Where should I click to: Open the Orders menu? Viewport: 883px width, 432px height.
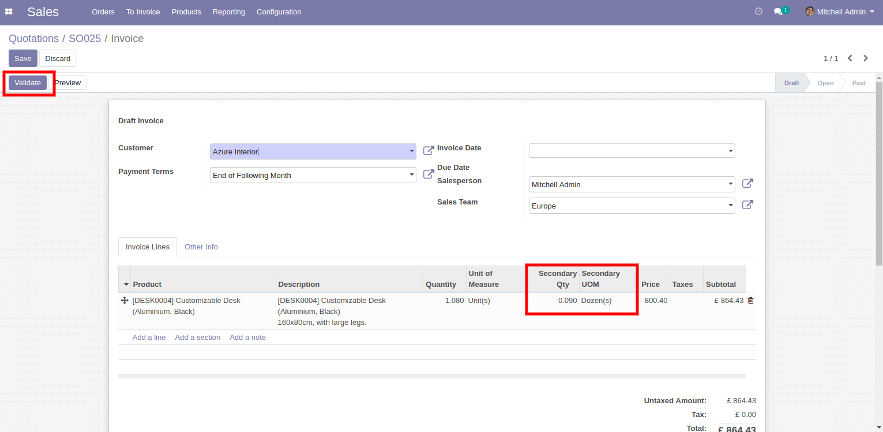pos(103,12)
